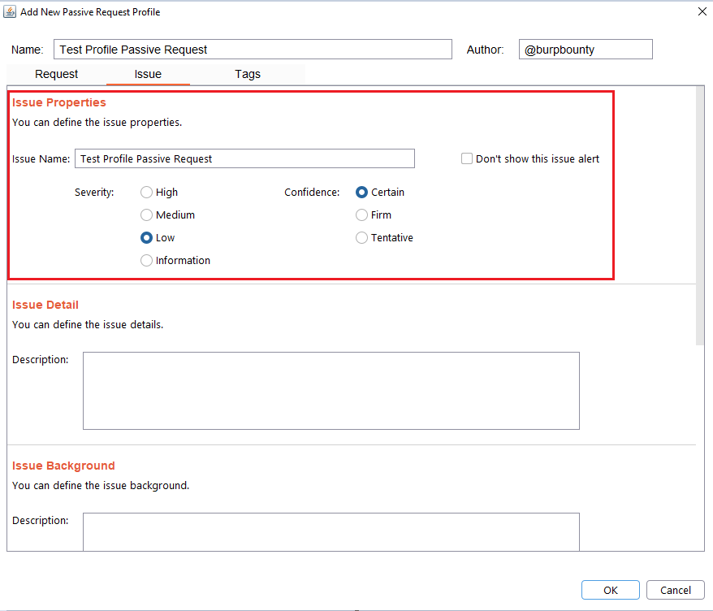Close the Add New Passive Request Profile dialog

(x=702, y=12)
